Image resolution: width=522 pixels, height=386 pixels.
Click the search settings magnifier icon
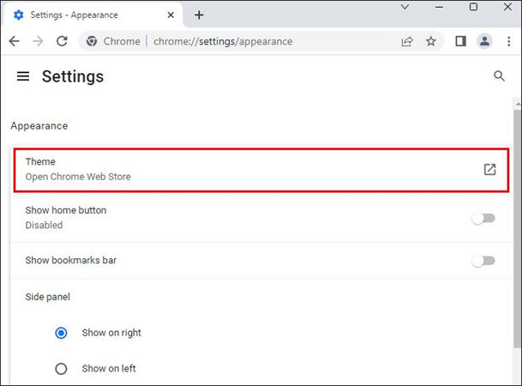500,76
